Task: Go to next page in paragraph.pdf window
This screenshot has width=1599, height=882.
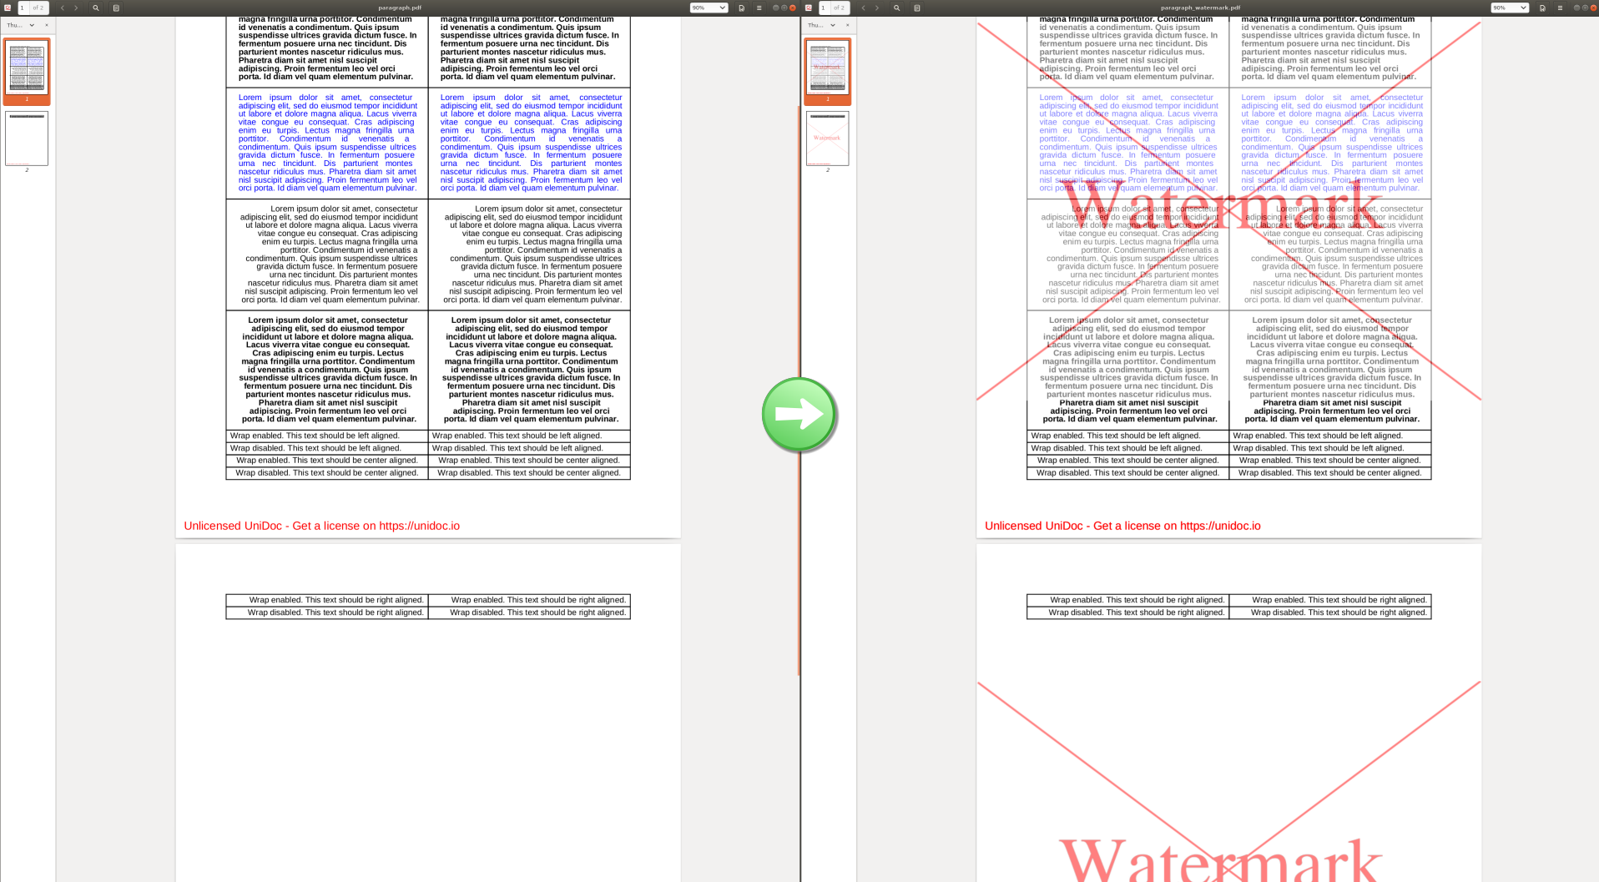Action: (x=76, y=8)
